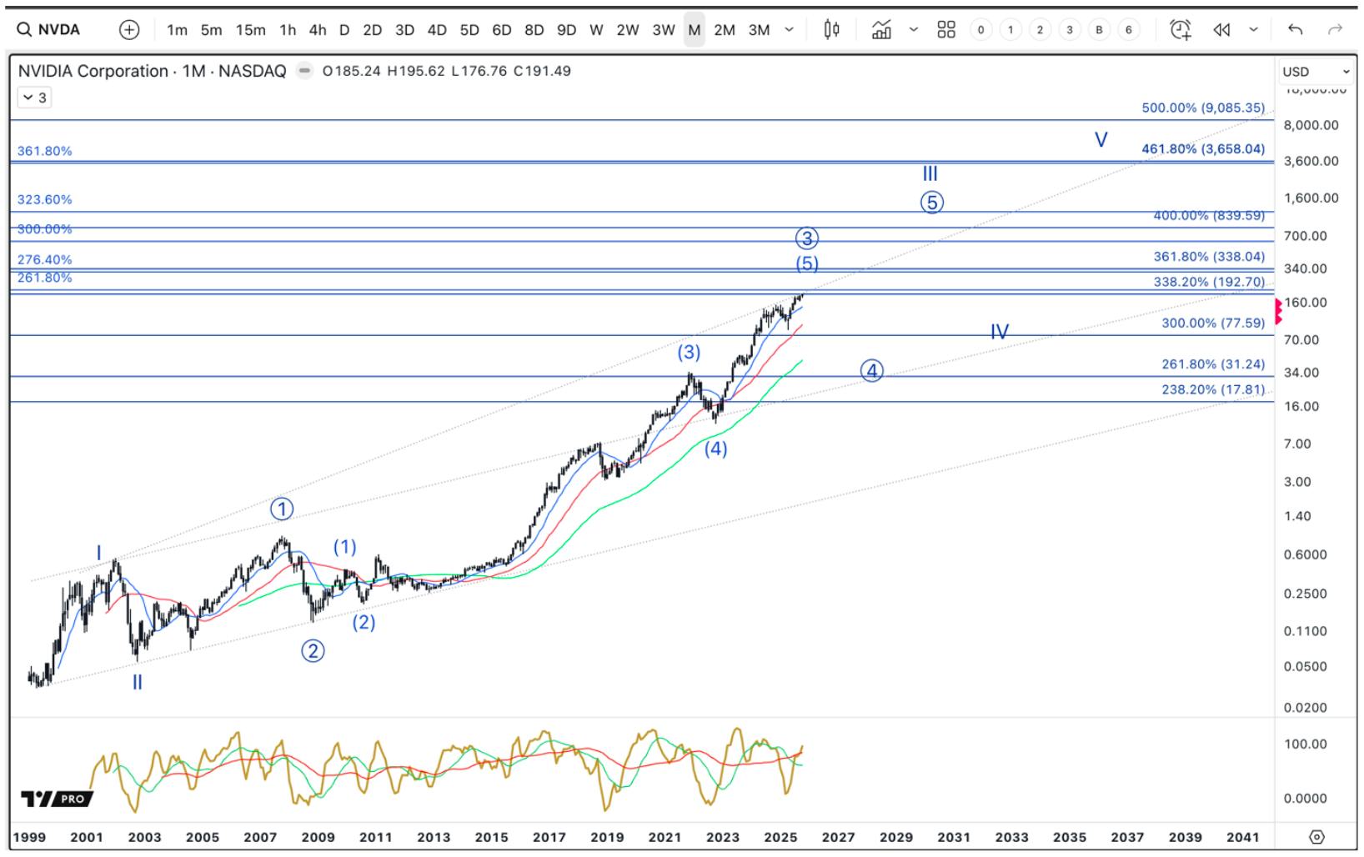Click the circled B toolbar shortcut
1364x857 pixels.
(1099, 30)
